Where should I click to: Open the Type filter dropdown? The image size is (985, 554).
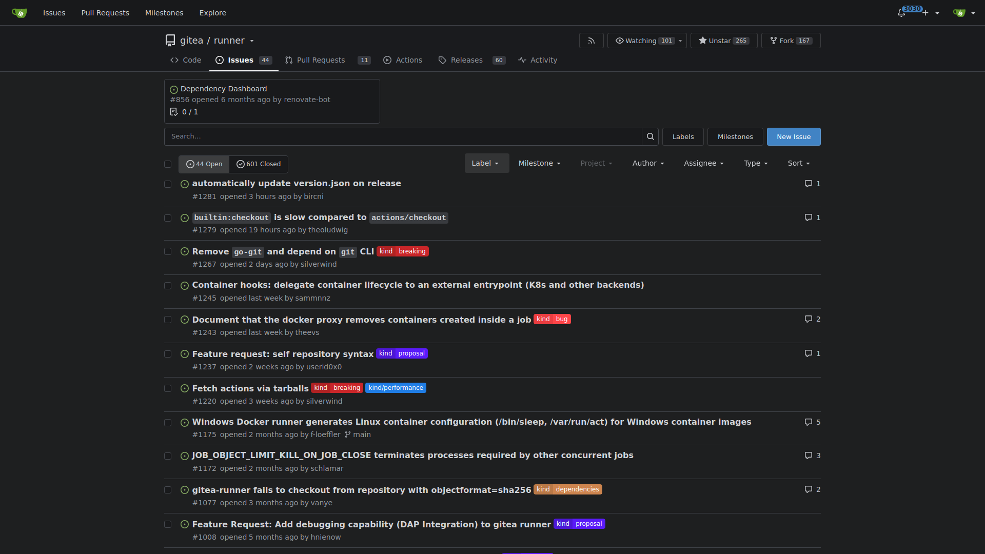[756, 163]
